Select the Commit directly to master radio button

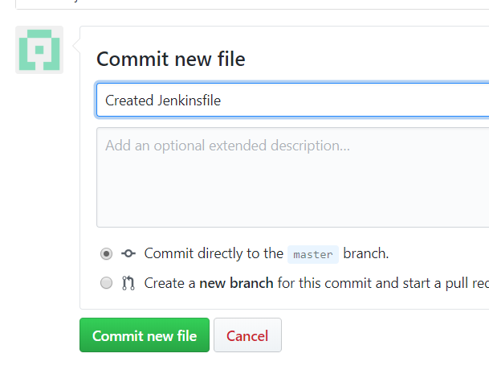pyautogui.click(x=106, y=253)
